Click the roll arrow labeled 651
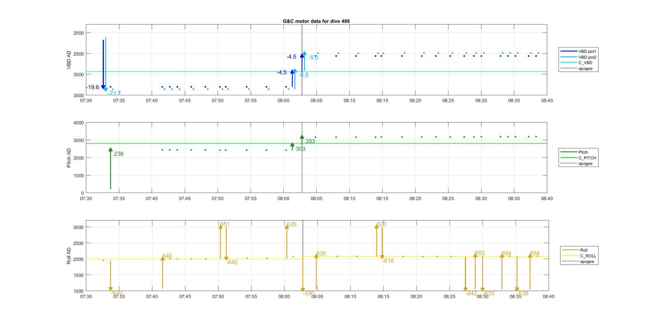This screenshot has width=661, height=327. [x=220, y=242]
